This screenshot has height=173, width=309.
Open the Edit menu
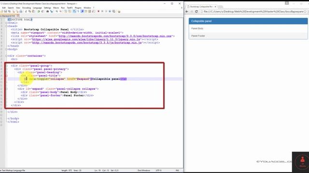coord(4,8)
